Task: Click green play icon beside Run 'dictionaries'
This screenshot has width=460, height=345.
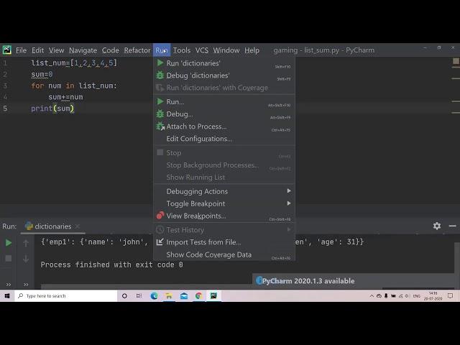Action: (x=160, y=63)
